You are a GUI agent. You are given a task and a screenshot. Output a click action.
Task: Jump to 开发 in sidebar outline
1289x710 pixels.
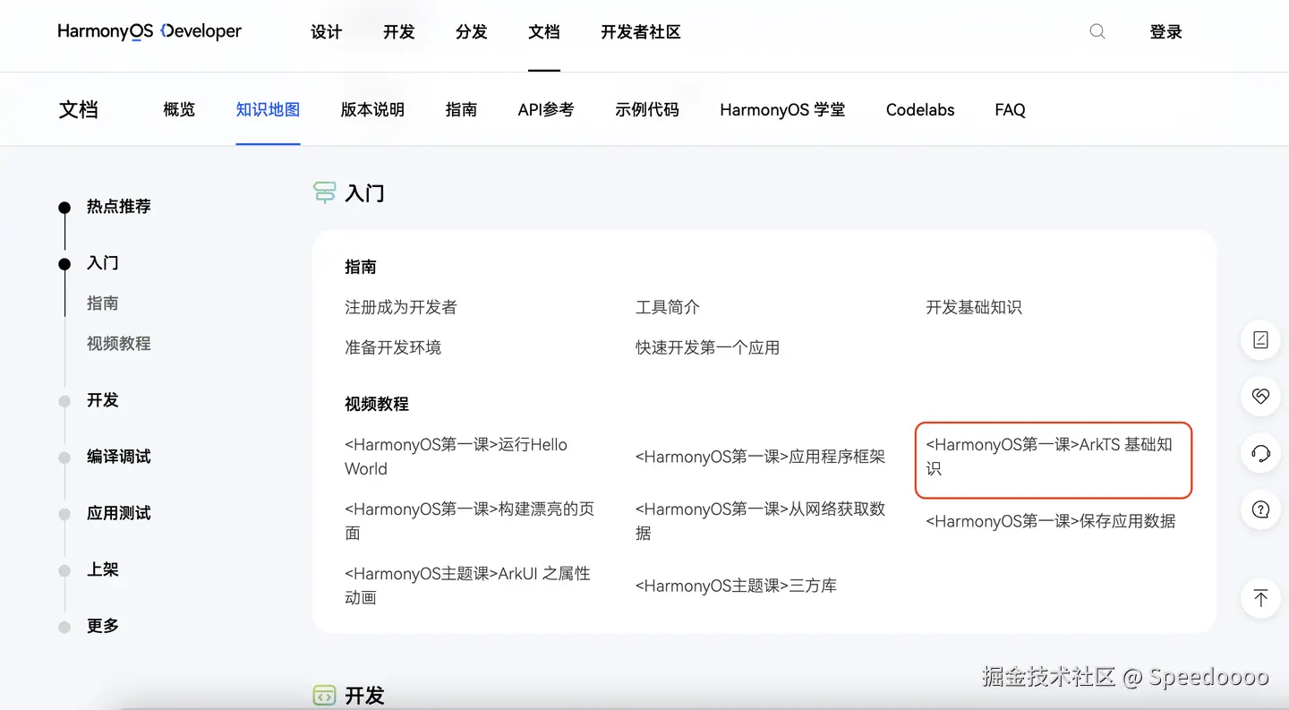102,400
